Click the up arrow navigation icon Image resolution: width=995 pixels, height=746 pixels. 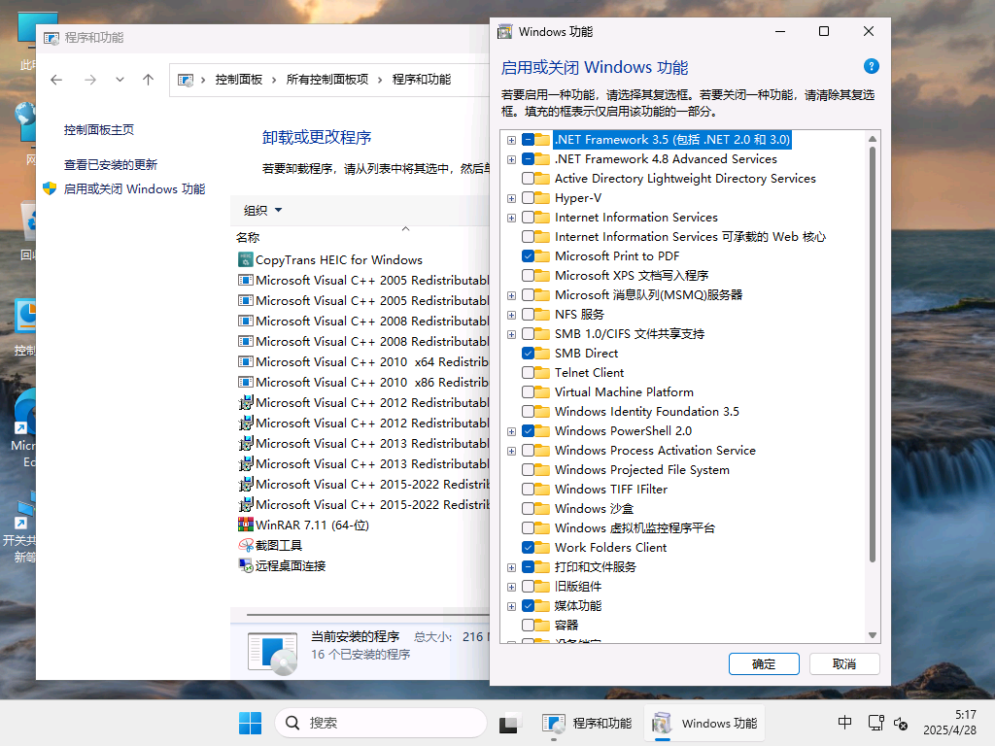[148, 80]
